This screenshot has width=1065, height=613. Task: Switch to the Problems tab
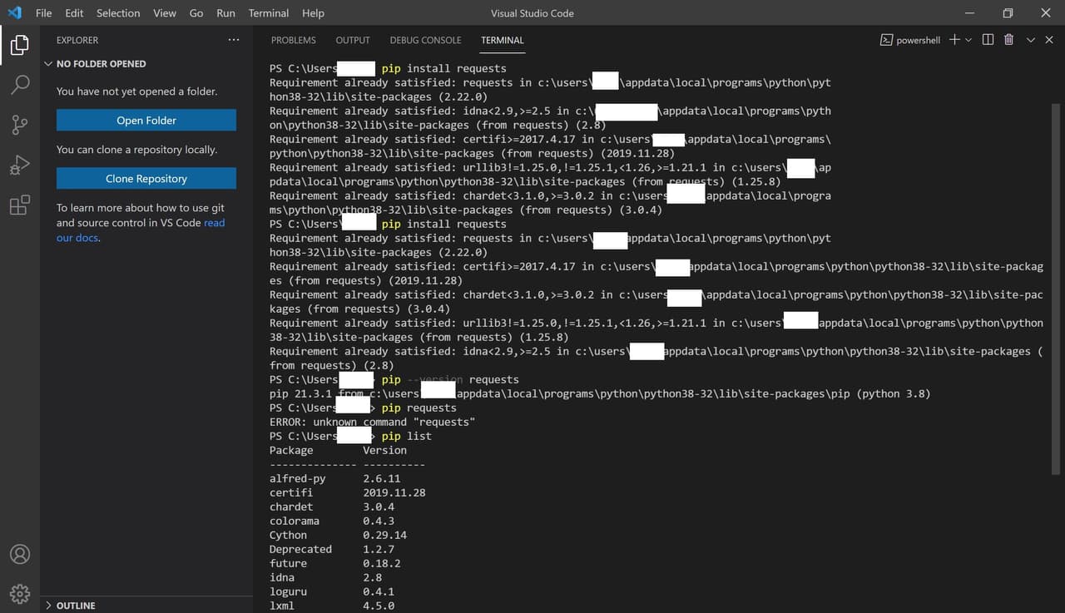(293, 40)
